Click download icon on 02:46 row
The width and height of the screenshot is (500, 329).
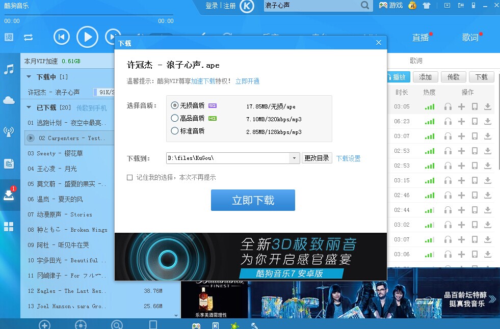(488, 195)
